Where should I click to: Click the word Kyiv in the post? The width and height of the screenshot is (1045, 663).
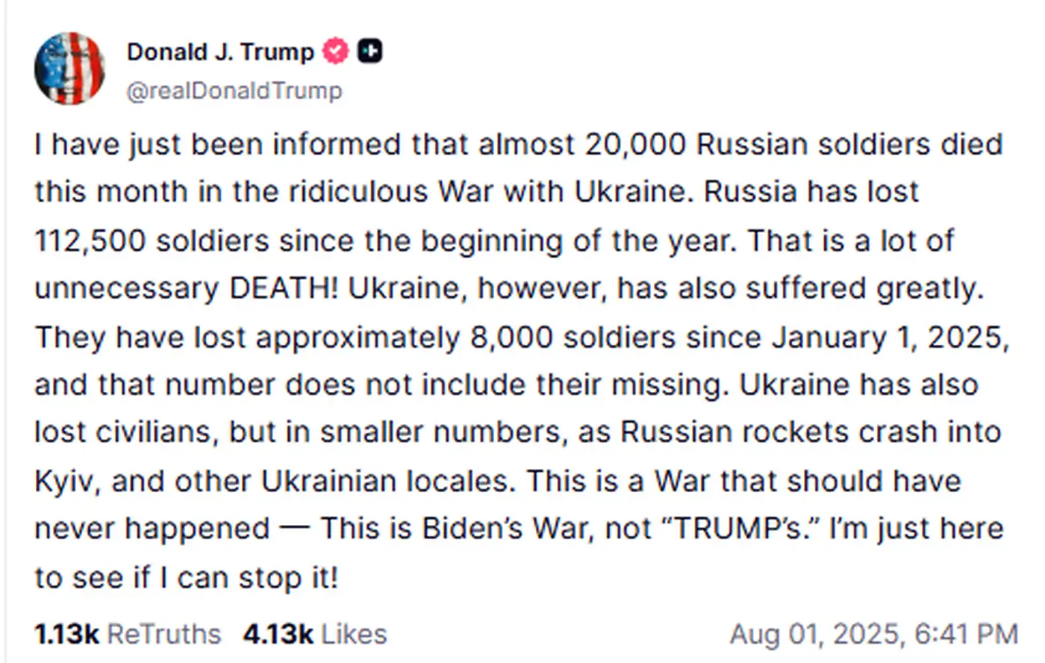[x=66, y=481]
